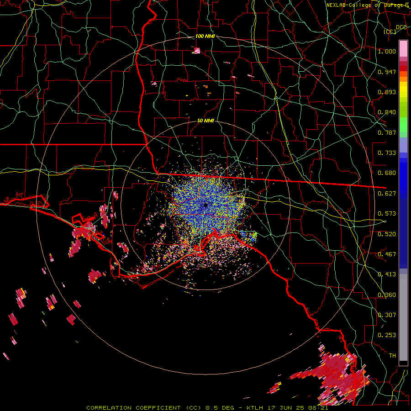Select the 0.893 color scale value
Screen dimensions: 411x411
point(387,92)
